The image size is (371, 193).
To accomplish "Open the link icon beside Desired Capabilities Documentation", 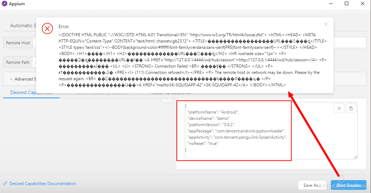I will click(x=5, y=183).
